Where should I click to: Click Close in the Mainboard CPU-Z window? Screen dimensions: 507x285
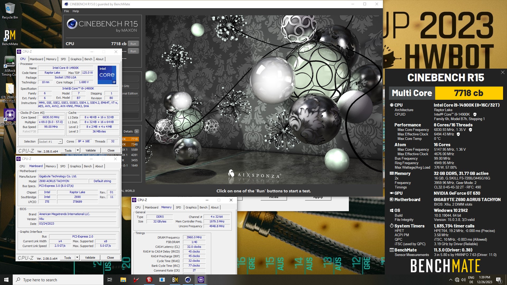click(x=110, y=258)
